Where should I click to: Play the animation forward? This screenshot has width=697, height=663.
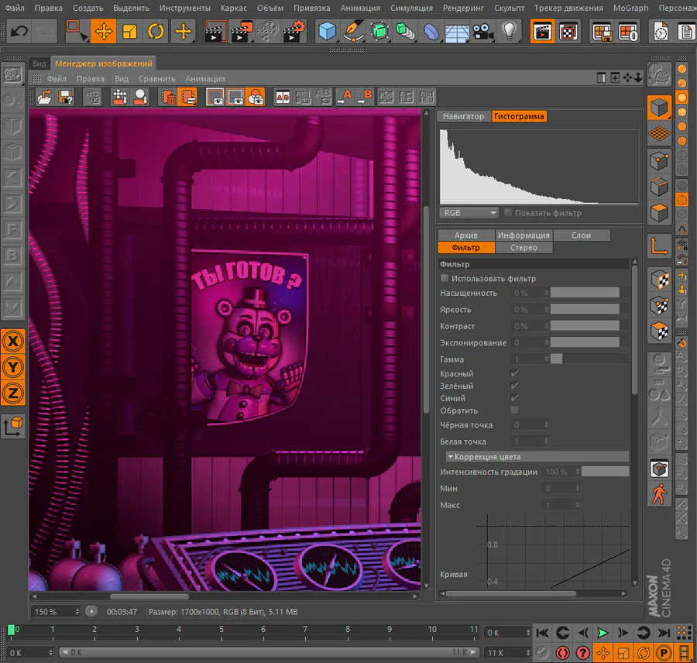602,632
